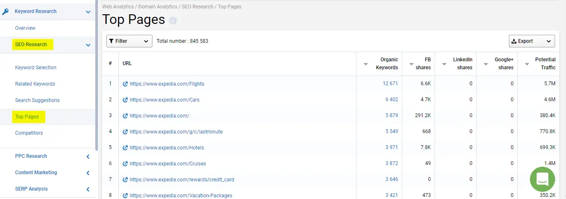
Task: Click organic keywords count 5 879
Action: 392,116
